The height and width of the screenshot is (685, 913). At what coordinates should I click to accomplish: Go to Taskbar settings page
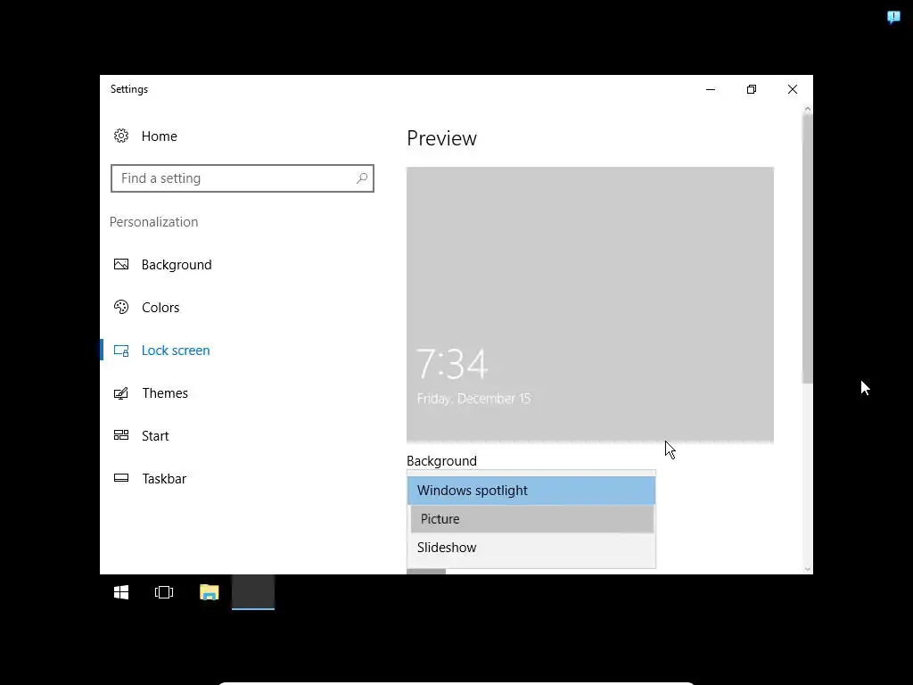coord(164,479)
